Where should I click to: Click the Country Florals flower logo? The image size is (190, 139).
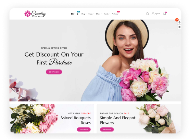(28, 14)
